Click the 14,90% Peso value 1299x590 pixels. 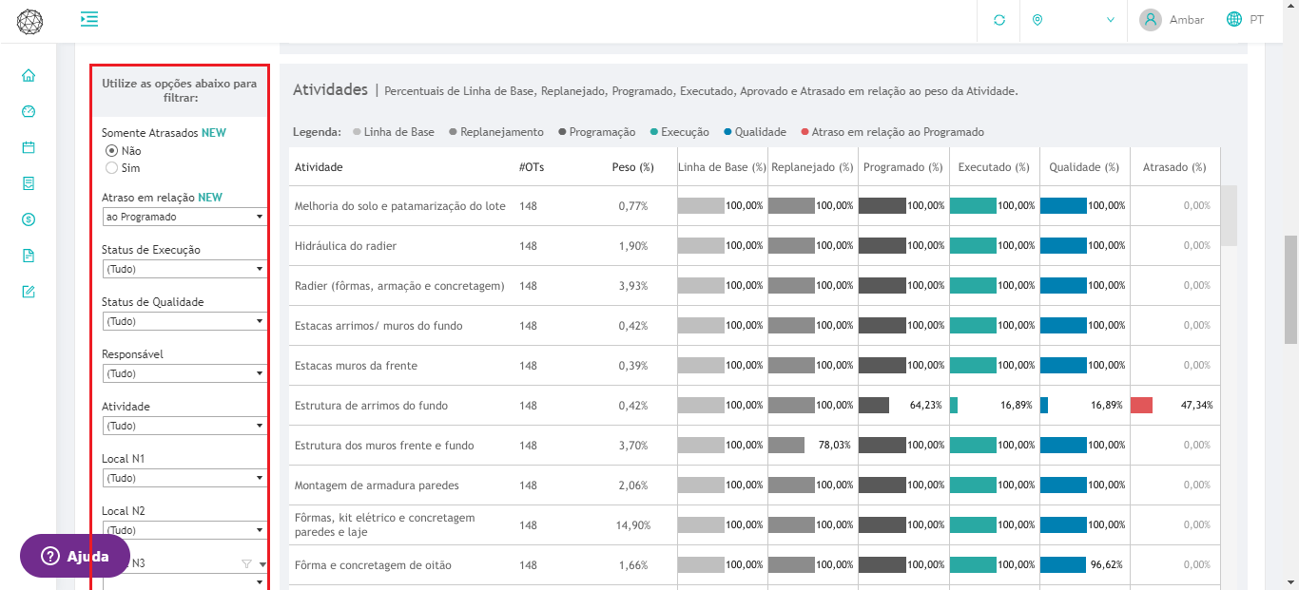[x=632, y=525]
